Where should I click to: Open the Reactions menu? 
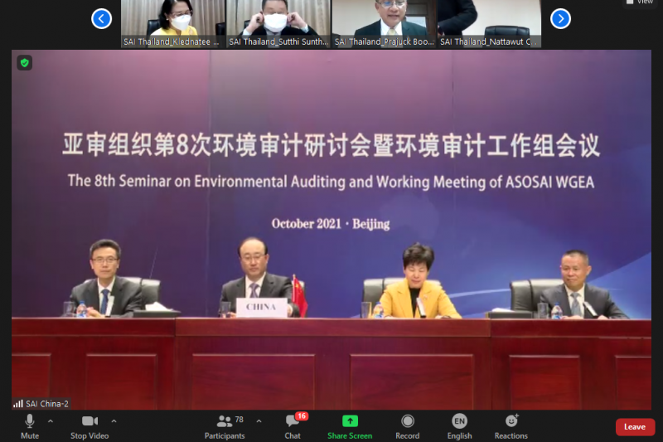[511, 426]
